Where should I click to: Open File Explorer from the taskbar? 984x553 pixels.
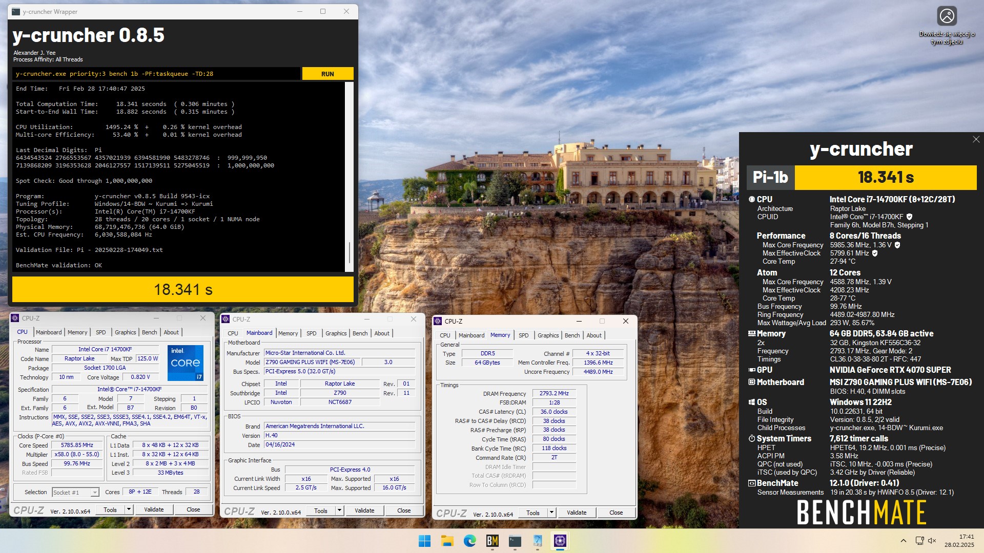coord(447,541)
